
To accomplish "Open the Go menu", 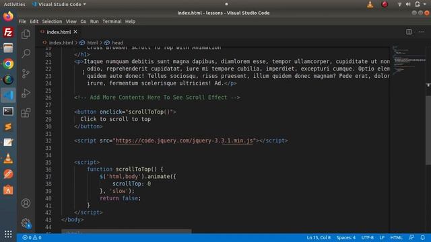I will (x=84, y=22).
